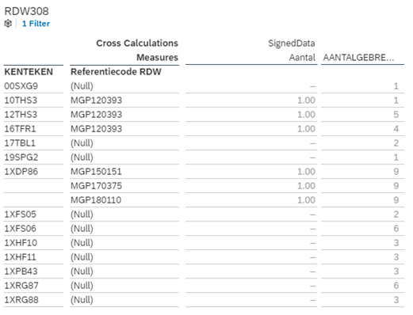The image size is (413, 315).
Task: Select Aantal value 1.00 for MGP180110
Action: [306, 200]
